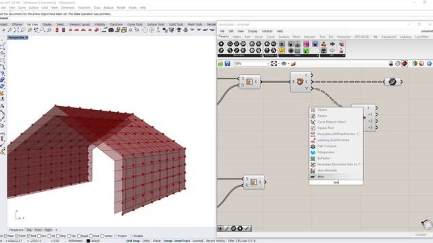Select the black arrow icon in Util group
The height and width of the screenshot is (243, 433).
coord(332,44)
